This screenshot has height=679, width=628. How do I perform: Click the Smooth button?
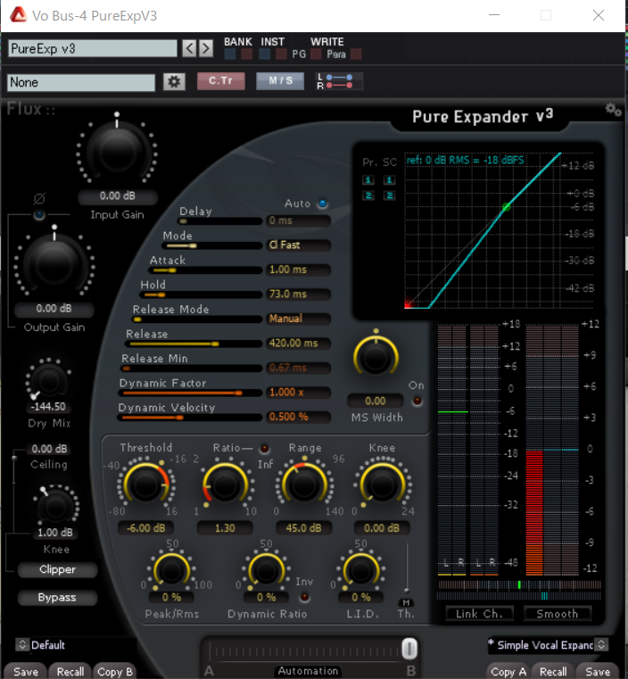[557, 614]
